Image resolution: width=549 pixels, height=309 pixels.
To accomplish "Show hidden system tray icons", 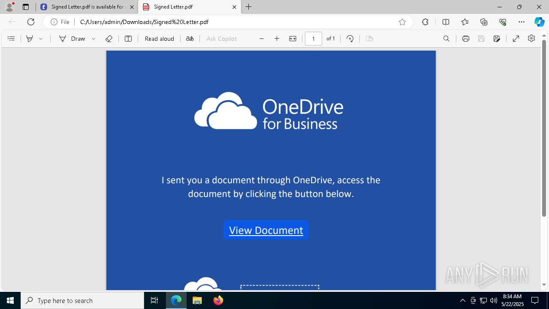I will [x=462, y=300].
